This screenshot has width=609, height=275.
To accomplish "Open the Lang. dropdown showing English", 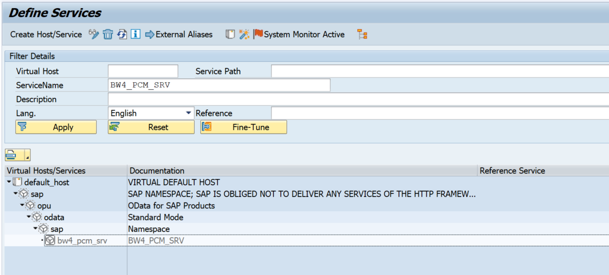I will point(188,113).
